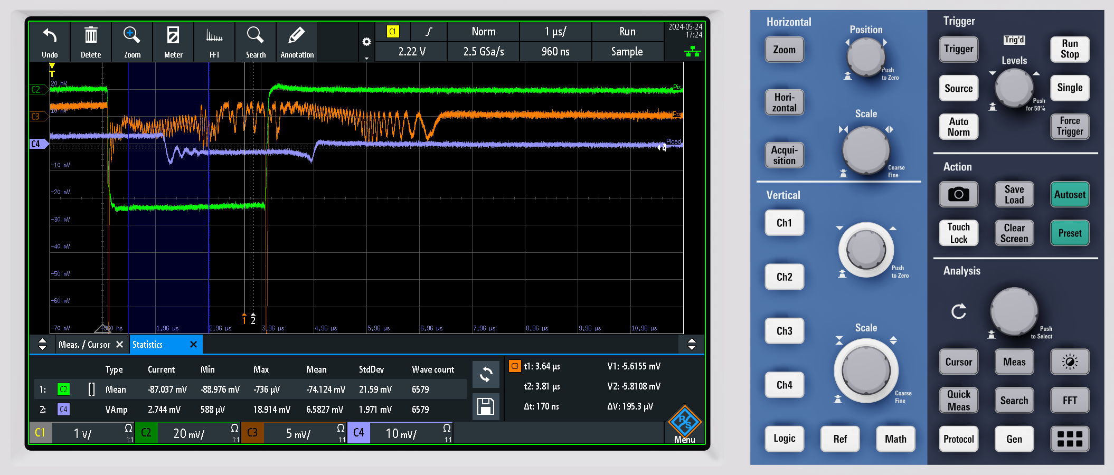Click the Horizontal Scale knob
Screen dimensions: 1114x475
click(866, 150)
